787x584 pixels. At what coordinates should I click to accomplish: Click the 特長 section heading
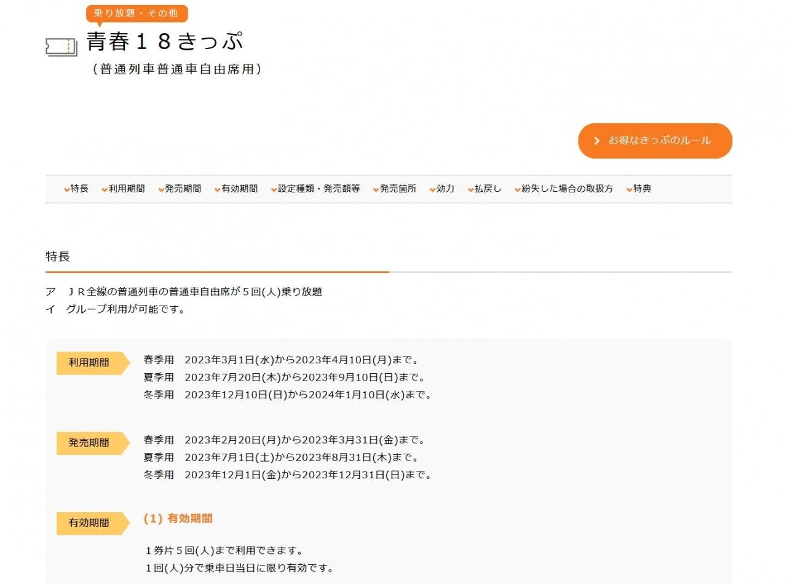click(x=58, y=256)
